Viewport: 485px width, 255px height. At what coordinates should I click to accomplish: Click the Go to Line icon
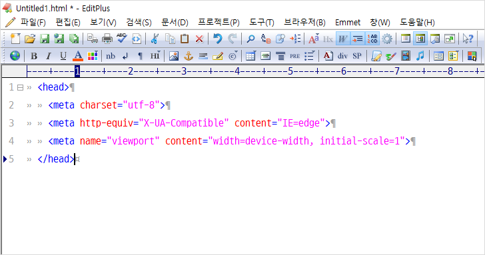(x=295, y=39)
